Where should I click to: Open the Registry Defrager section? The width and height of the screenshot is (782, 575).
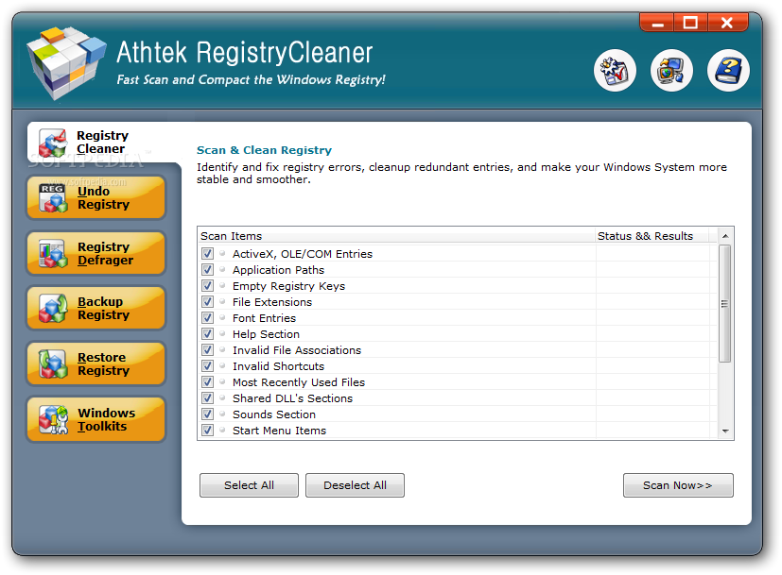pos(96,253)
